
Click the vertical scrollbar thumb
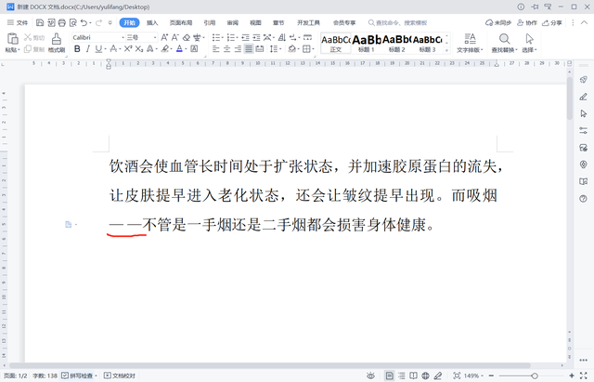click(569, 99)
